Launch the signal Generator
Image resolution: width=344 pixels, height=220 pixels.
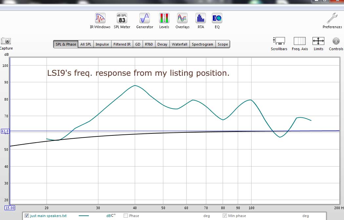[x=145, y=21]
